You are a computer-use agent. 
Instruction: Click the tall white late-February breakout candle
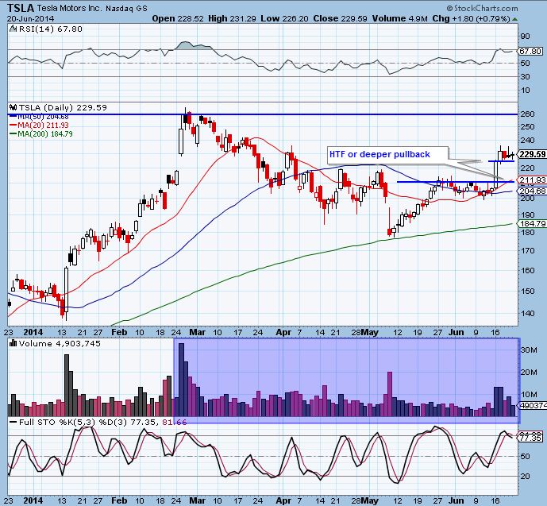click(x=181, y=141)
